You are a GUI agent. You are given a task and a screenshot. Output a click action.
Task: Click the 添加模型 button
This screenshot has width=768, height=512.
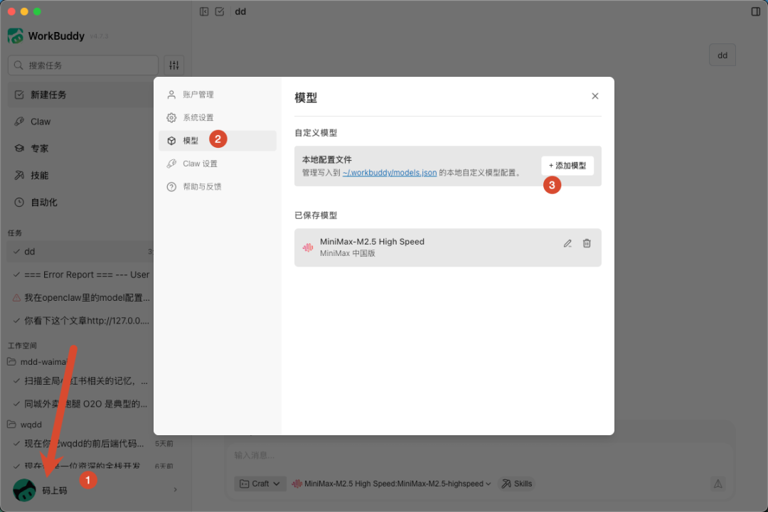tap(567, 165)
